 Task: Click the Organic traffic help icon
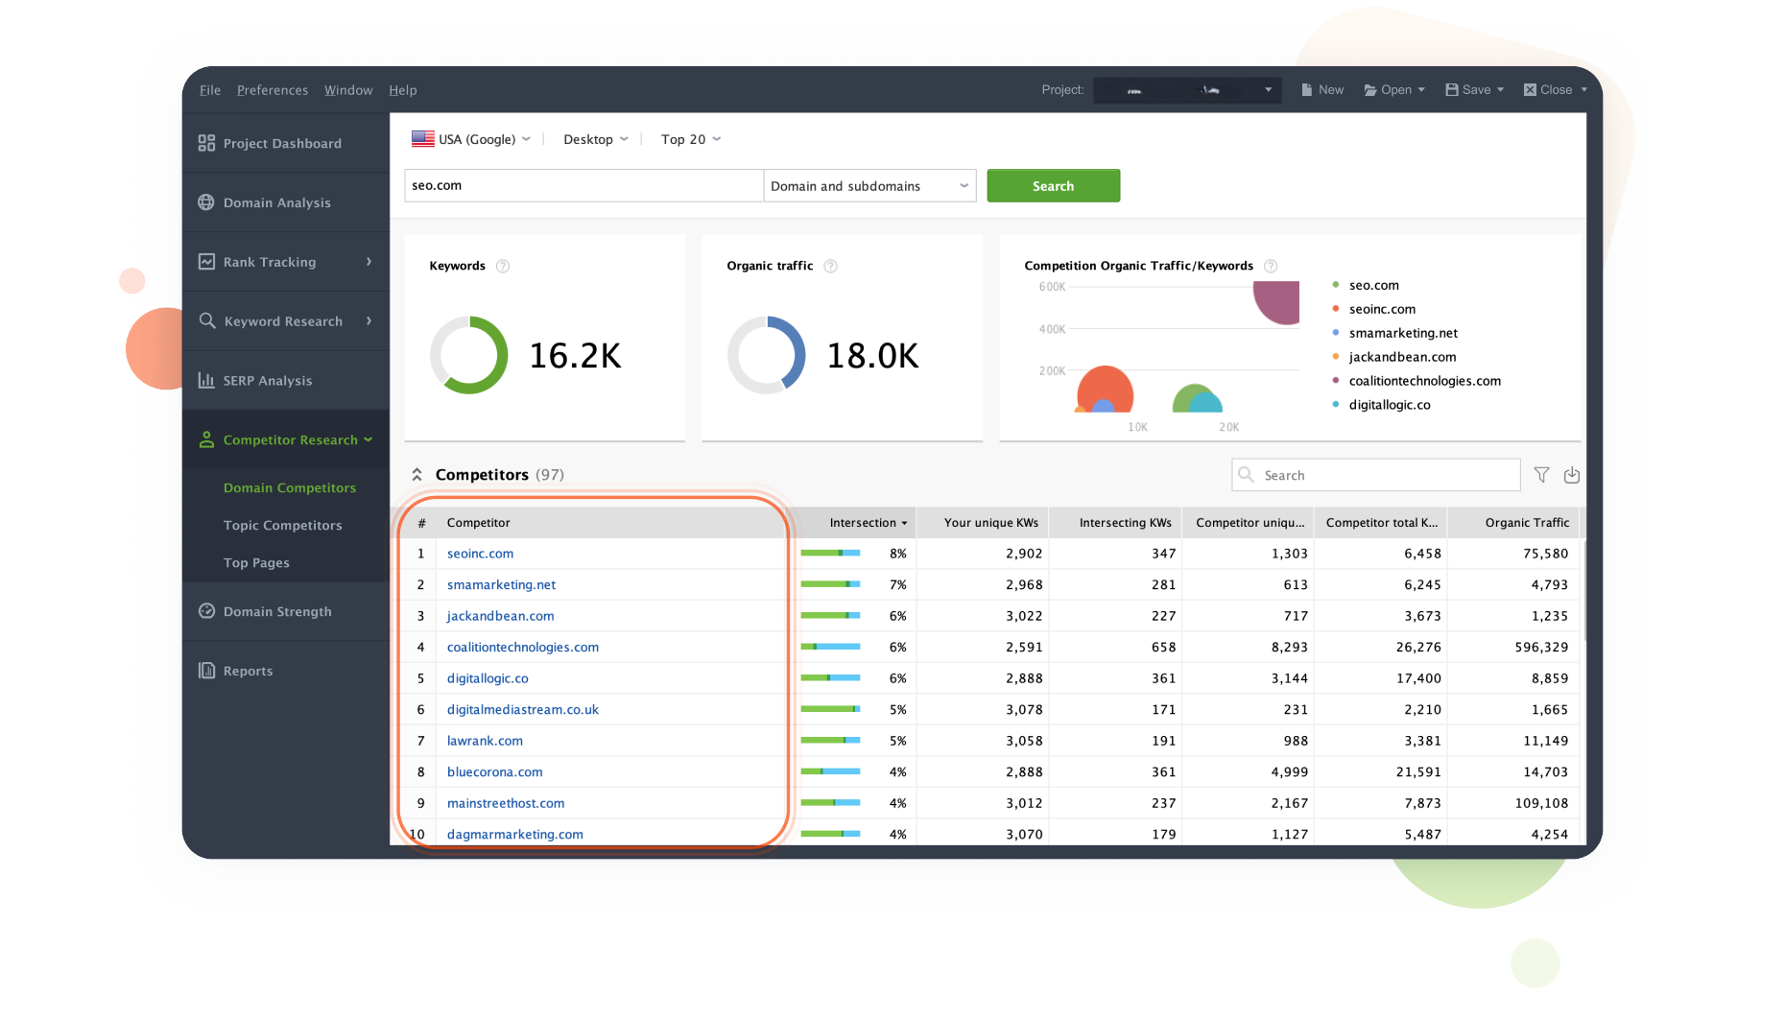click(x=831, y=266)
